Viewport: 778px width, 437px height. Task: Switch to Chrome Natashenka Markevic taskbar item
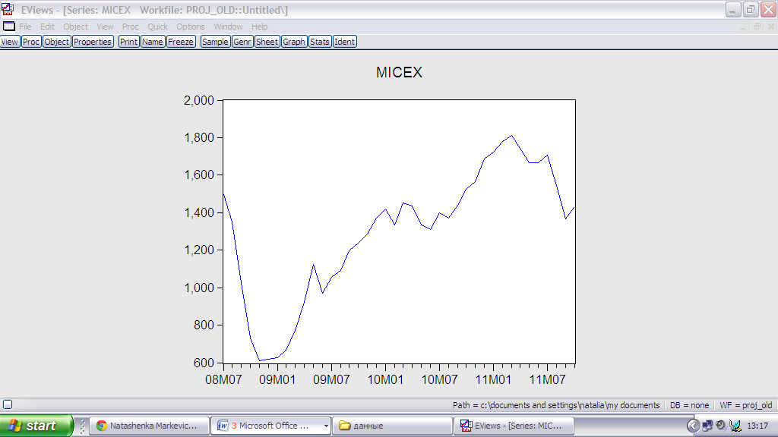[148, 426]
